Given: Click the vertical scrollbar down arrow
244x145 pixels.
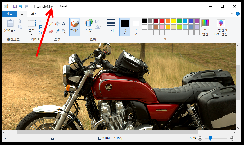Looking at the screenshot, I should (x=238, y=128).
